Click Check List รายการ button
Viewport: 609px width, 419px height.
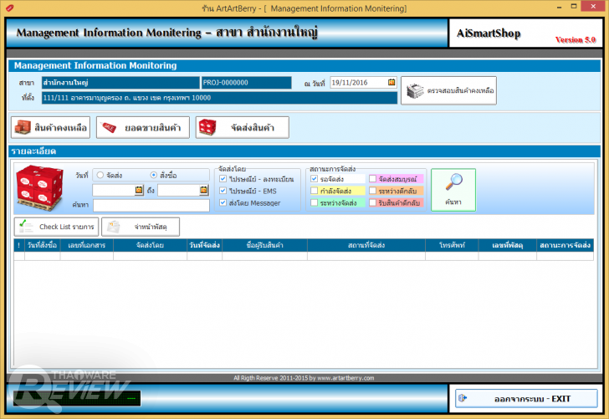(x=56, y=227)
